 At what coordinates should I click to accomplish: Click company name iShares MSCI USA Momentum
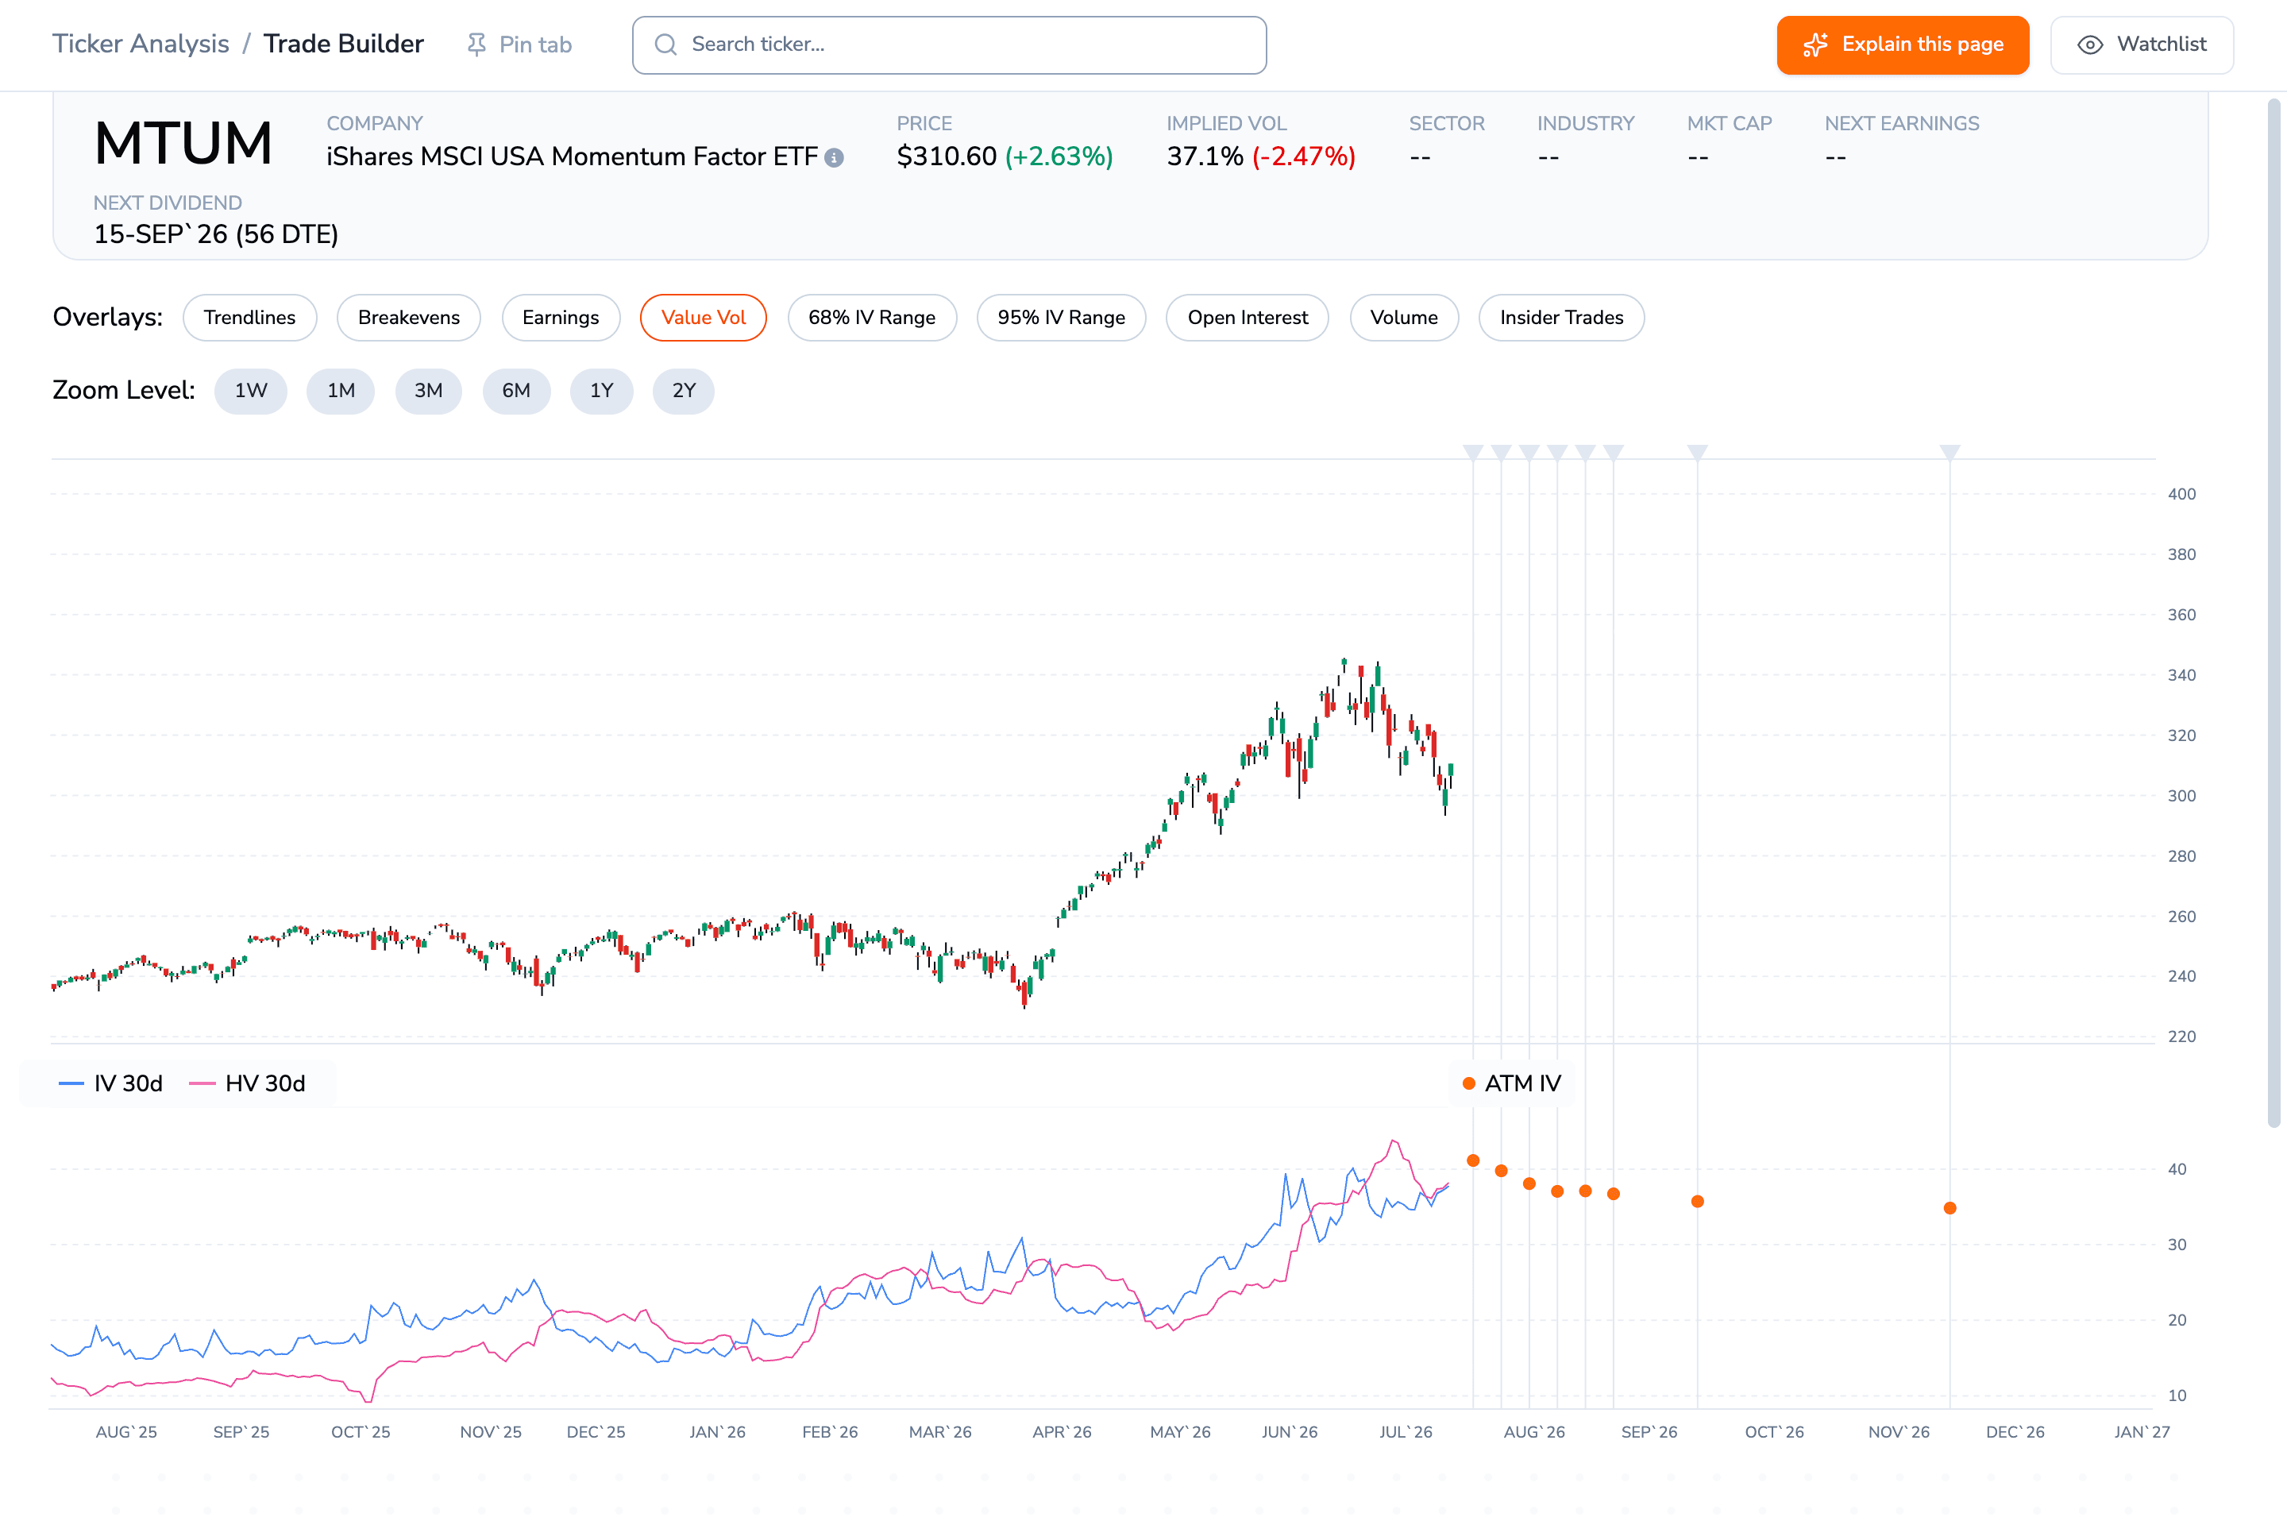(572, 156)
